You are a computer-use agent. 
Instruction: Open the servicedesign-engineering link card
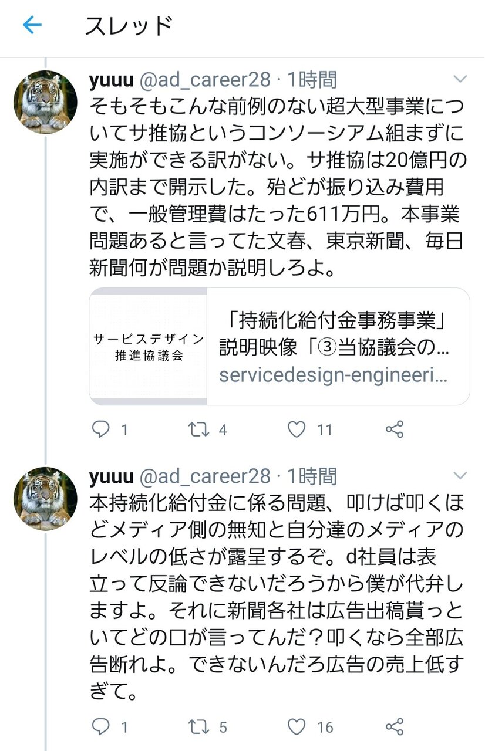pos(338,346)
